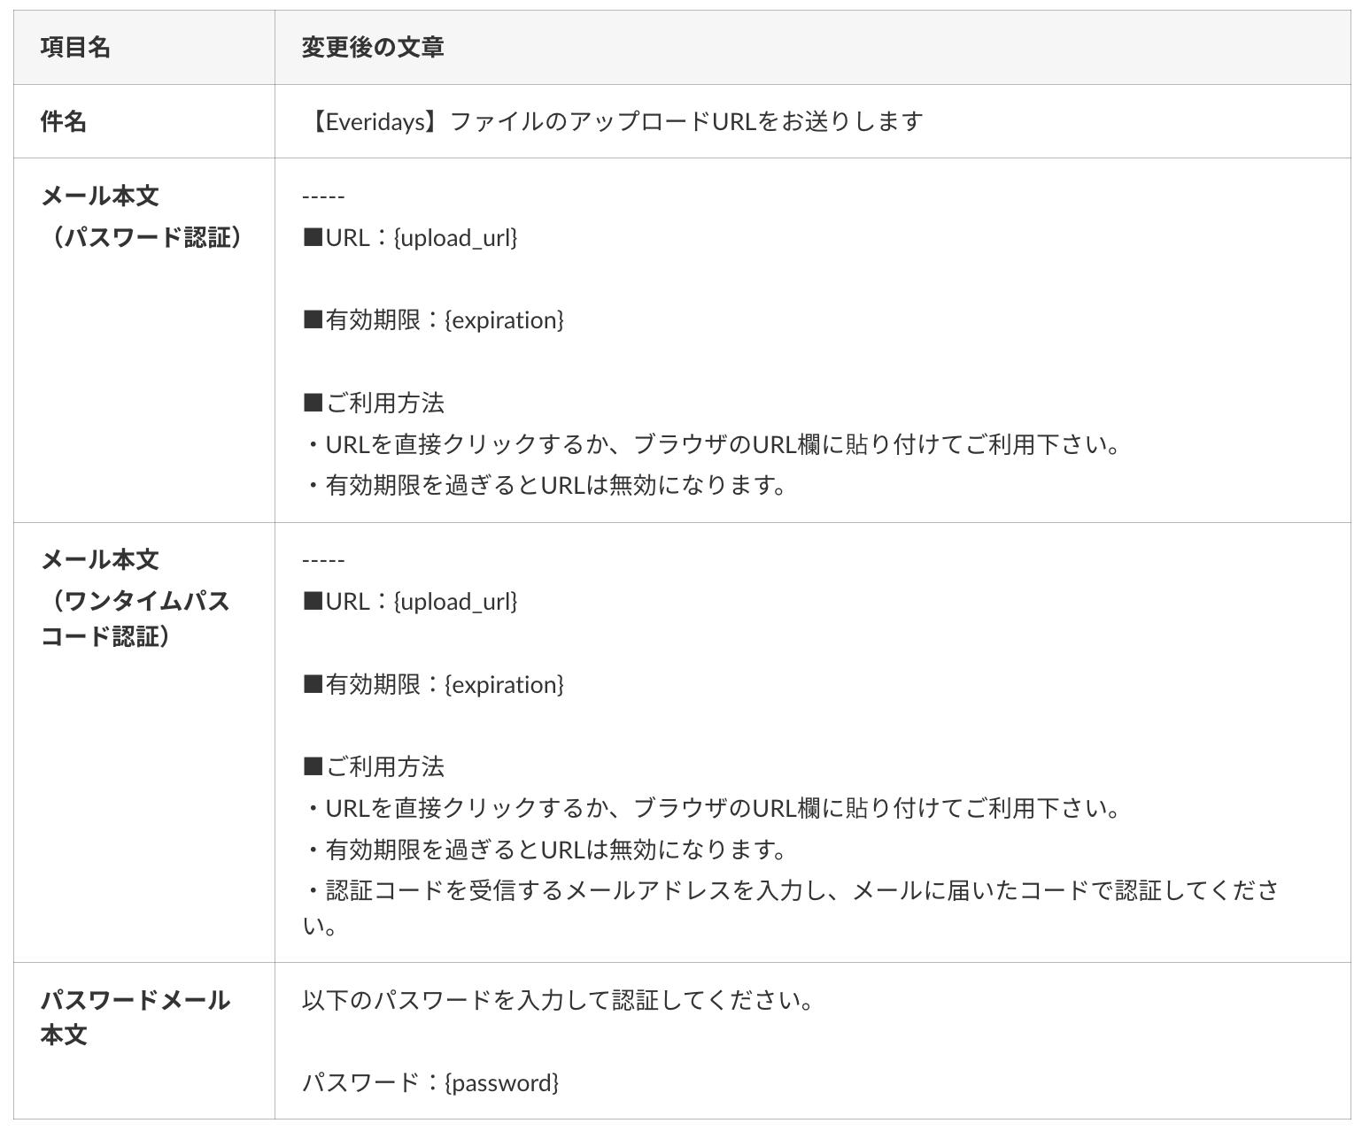Click {upload_url} in the パスワード認証 row

pyautogui.click(x=455, y=237)
